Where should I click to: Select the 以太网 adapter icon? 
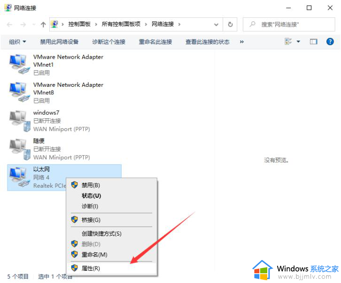[19, 177]
